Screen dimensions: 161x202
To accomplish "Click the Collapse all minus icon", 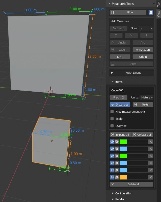I will (x=134, y=135).
